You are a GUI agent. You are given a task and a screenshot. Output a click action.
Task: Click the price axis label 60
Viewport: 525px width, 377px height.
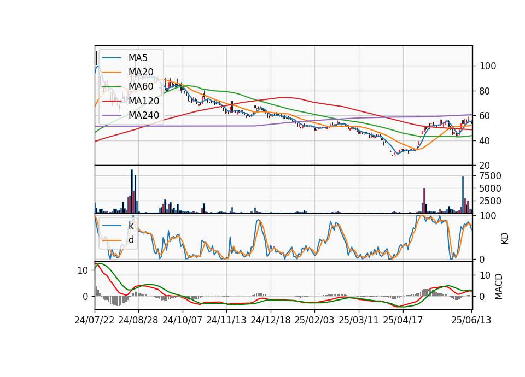[485, 116]
